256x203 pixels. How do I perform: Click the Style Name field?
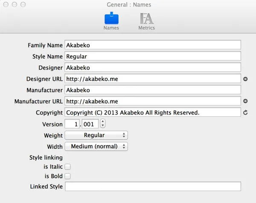tap(152, 56)
